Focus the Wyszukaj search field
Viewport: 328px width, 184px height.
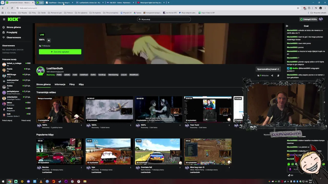tap(164, 19)
